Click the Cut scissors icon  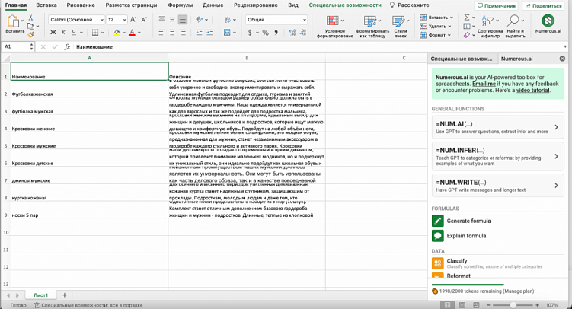[x=30, y=18]
